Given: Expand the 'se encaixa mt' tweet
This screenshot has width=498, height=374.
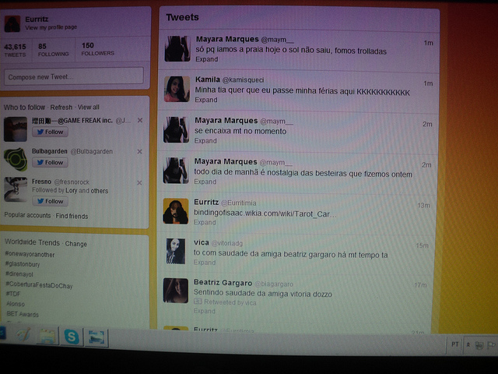Looking at the screenshot, I should (x=205, y=140).
